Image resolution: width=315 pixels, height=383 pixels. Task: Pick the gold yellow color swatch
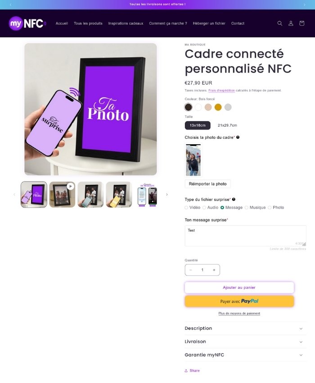218,107
